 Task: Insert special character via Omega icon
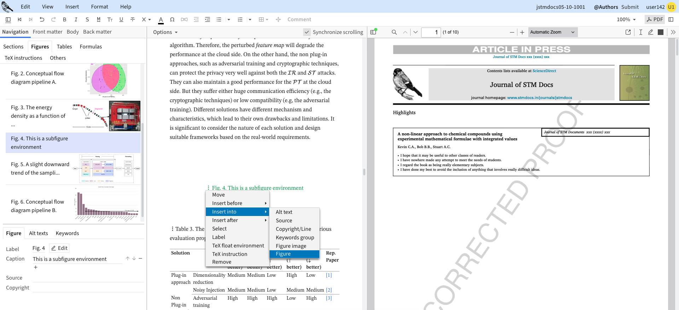click(172, 19)
